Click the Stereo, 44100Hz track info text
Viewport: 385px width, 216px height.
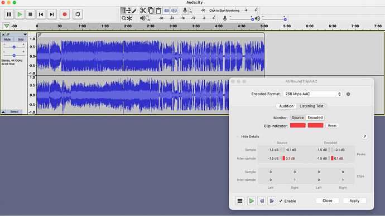point(12,61)
